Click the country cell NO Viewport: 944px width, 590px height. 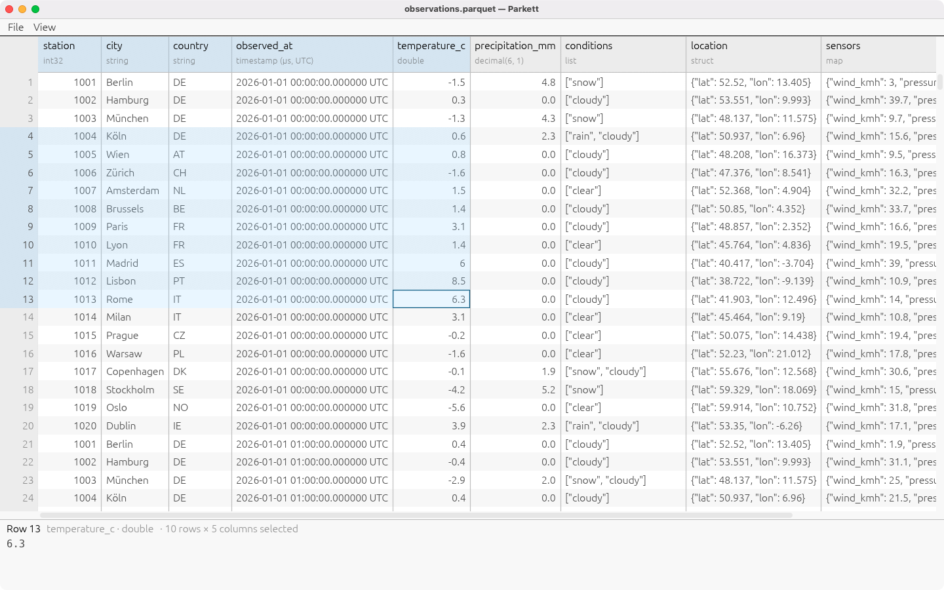[x=200, y=408]
